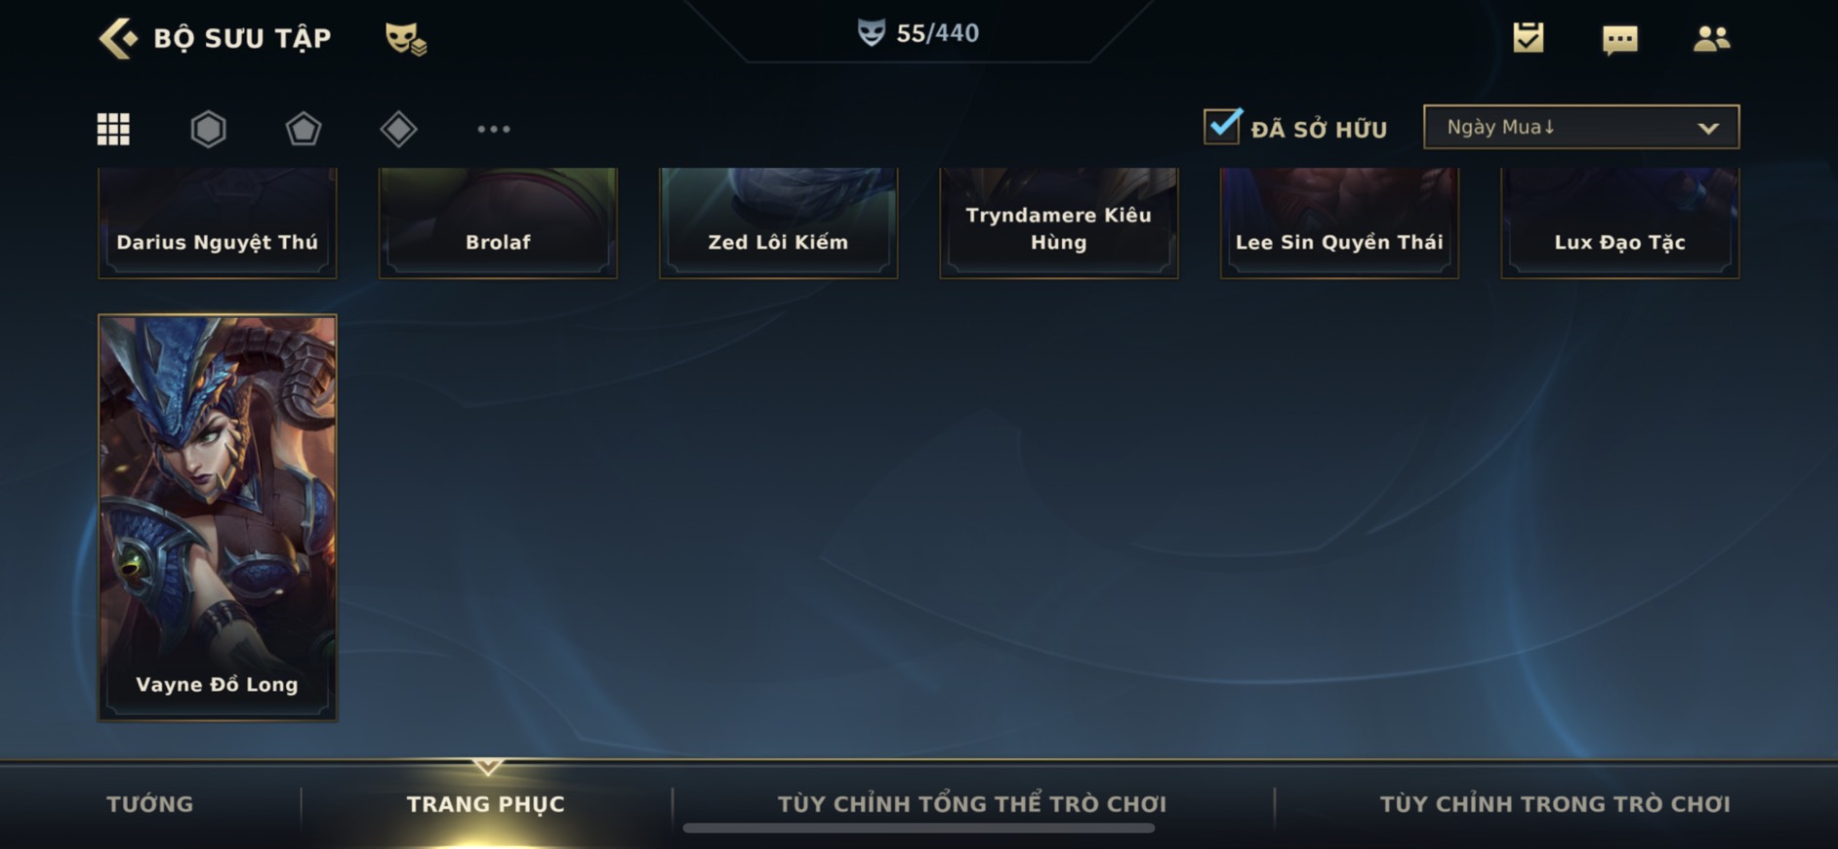Open the chat messages icon
Image resolution: width=1838 pixels, height=849 pixels.
point(1619,39)
